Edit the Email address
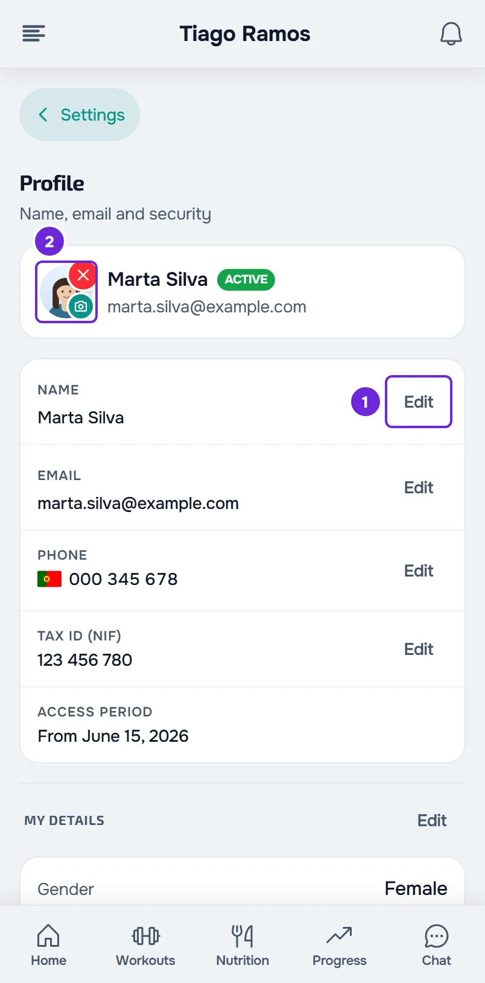The height and width of the screenshot is (983, 485). [419, 487]
